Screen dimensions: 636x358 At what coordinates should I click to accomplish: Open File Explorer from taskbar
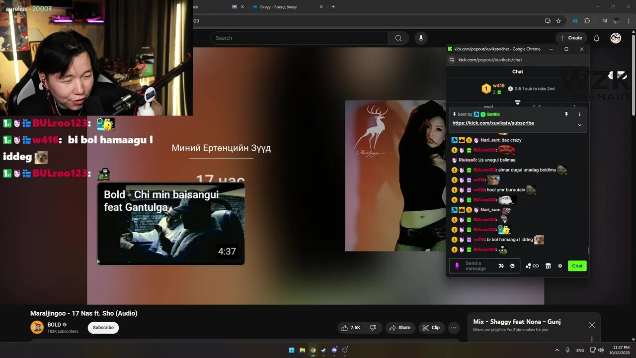tap(302, 350)
